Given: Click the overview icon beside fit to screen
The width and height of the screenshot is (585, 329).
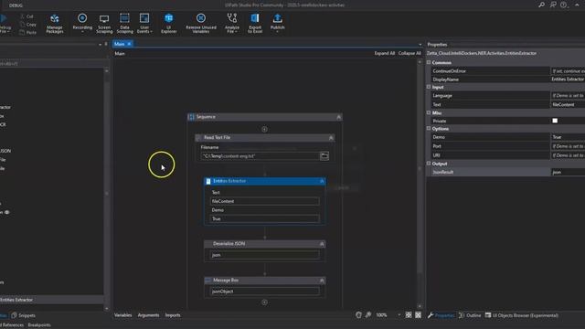Looking at the screenshot, I should [419, 314].
